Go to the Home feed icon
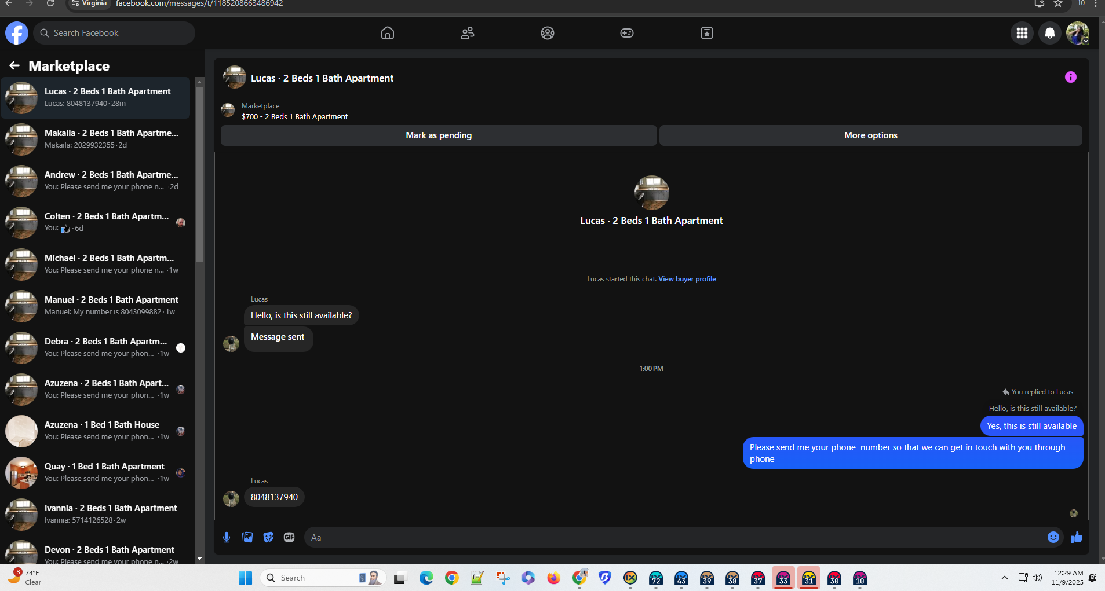Image resolution: width=1105 pixels, height=591 pixels. (x=388, y=33)
